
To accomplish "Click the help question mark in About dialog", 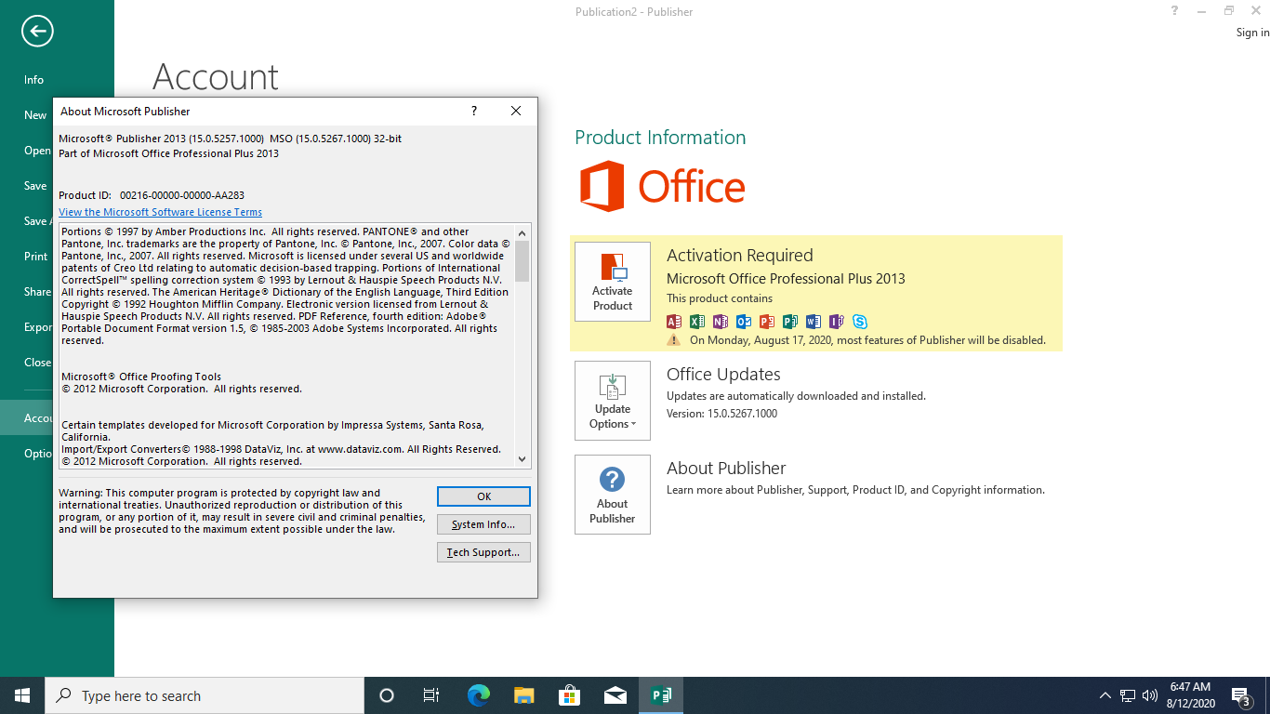I will (x=474, y=111).
